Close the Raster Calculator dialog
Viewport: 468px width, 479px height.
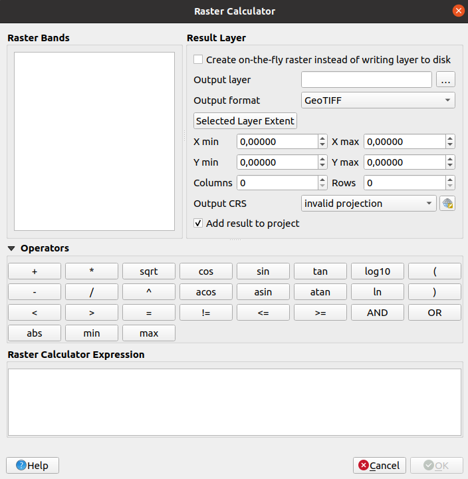[457, 11]
